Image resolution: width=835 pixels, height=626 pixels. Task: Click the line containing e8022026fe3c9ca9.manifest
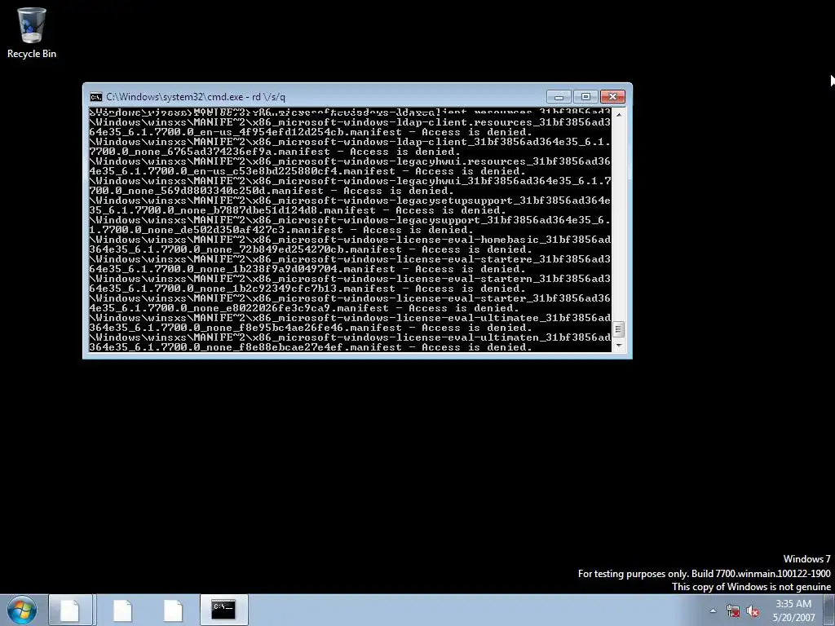[x=304, y=308]
